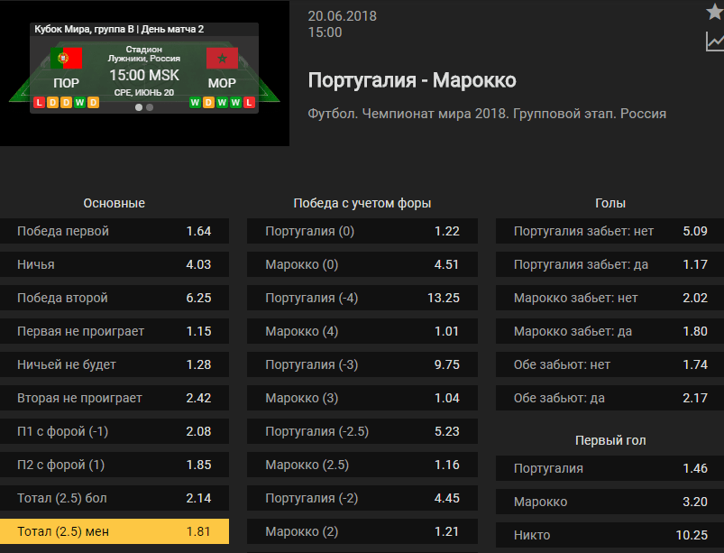
Task: Select Обе забьют: нет at 1.74
Action: click(610, 364)
